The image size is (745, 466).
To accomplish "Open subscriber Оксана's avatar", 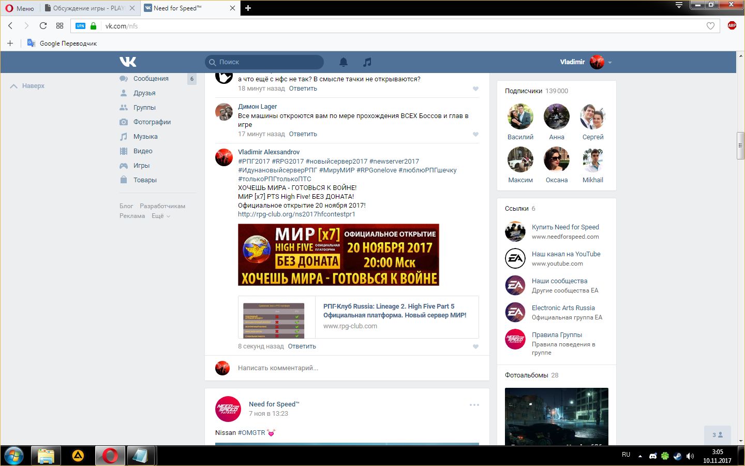I will pyautogui.click(x=557, y=159).
